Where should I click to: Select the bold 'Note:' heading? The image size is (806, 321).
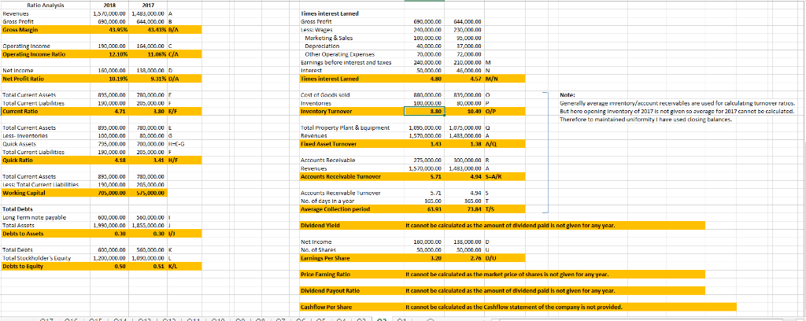pos(566,95)
